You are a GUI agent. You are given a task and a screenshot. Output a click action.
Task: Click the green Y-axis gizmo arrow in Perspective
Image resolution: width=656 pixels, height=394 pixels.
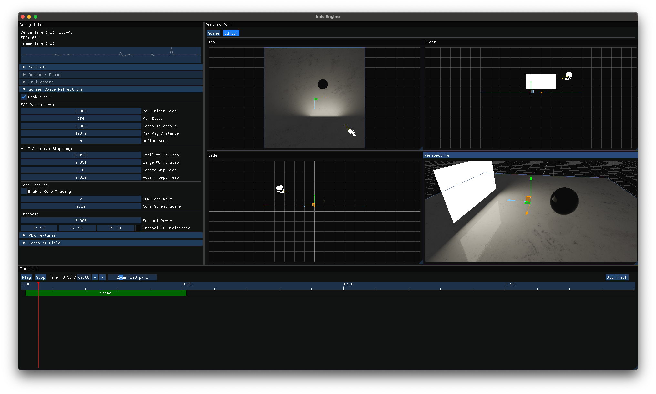[531, 179]
